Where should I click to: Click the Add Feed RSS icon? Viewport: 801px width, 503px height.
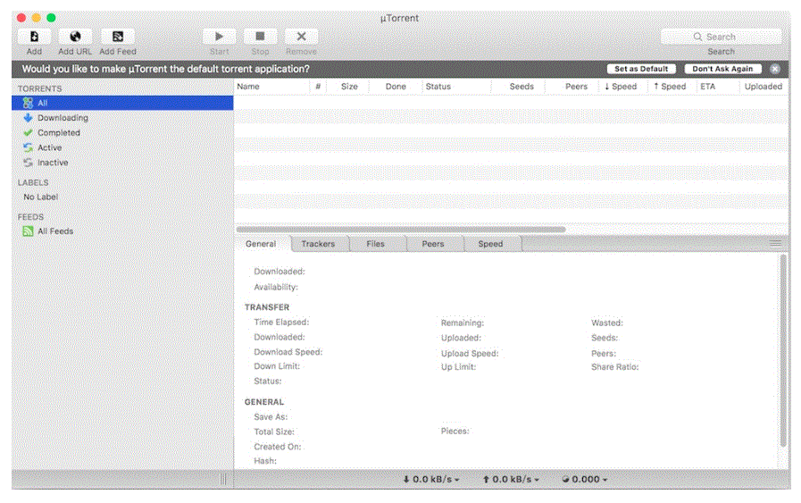point(118,37)
